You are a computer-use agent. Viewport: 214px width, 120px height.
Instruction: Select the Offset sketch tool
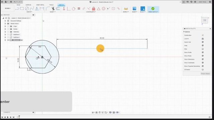pos(58,9)
